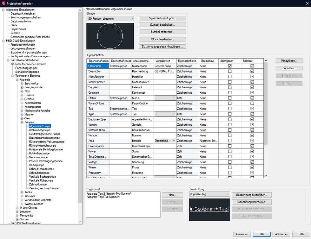Click Symbol entfernen button

162,32
